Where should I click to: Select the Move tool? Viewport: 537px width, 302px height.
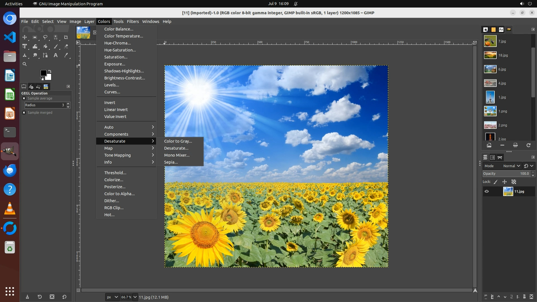[x=25, y=37]
